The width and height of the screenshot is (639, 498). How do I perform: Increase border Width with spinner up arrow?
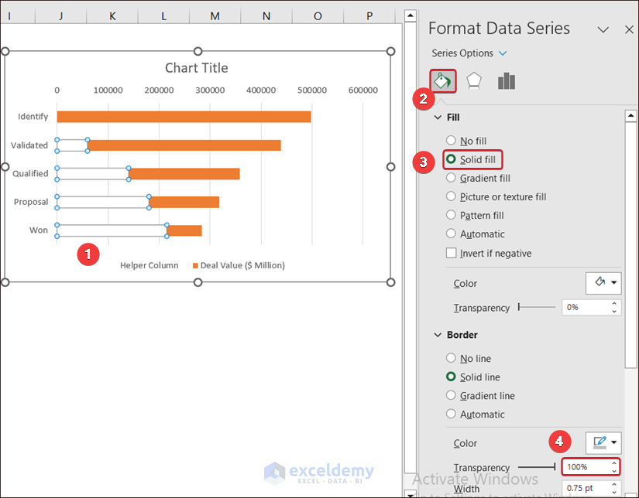click(x=614, y=484)
